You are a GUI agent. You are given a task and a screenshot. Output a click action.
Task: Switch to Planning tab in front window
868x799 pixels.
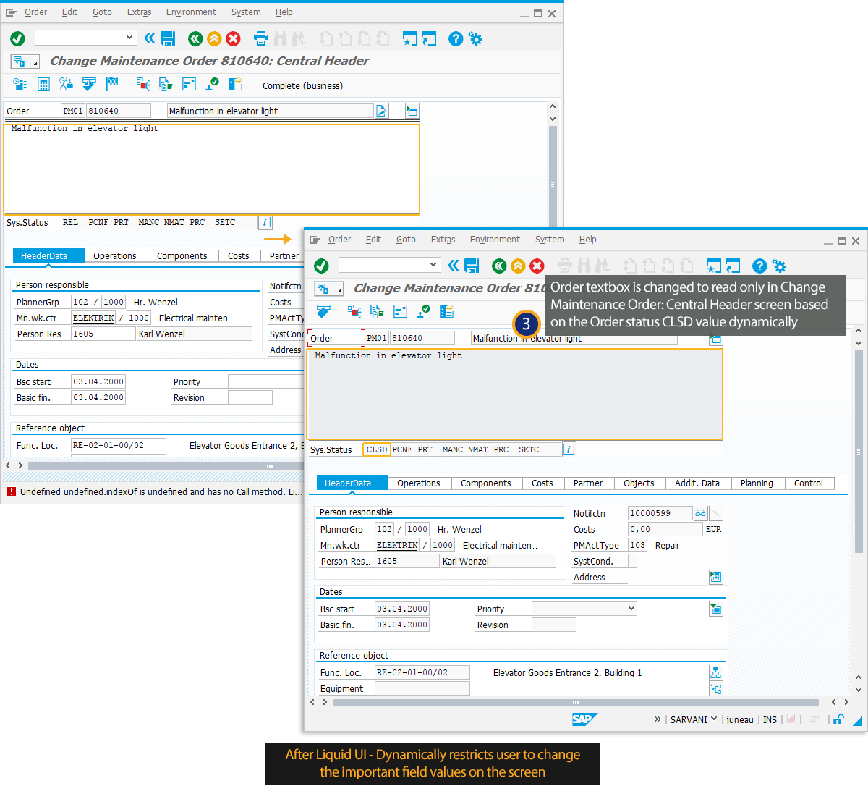coord(757,483)
